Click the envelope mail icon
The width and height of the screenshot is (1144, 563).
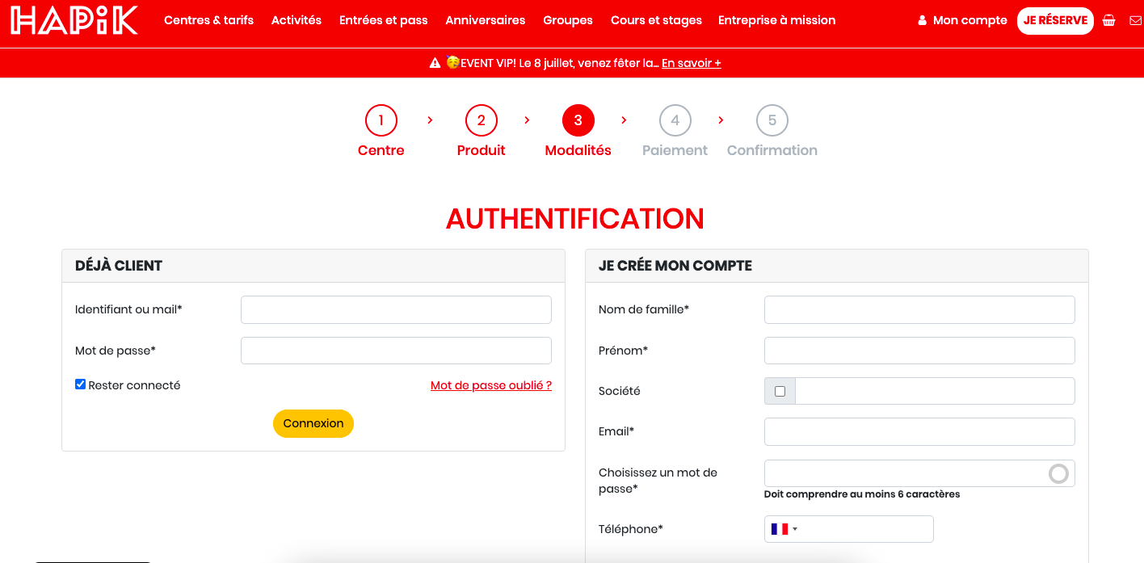(1135, 20)
